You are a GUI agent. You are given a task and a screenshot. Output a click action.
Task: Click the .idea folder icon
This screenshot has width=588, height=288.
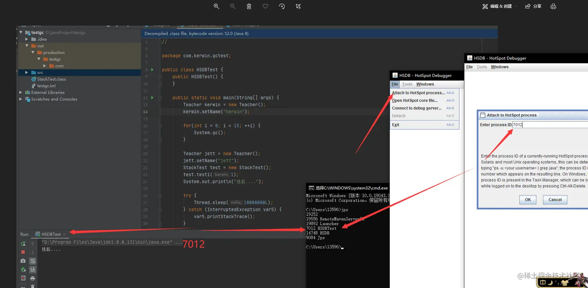point(33,39)
